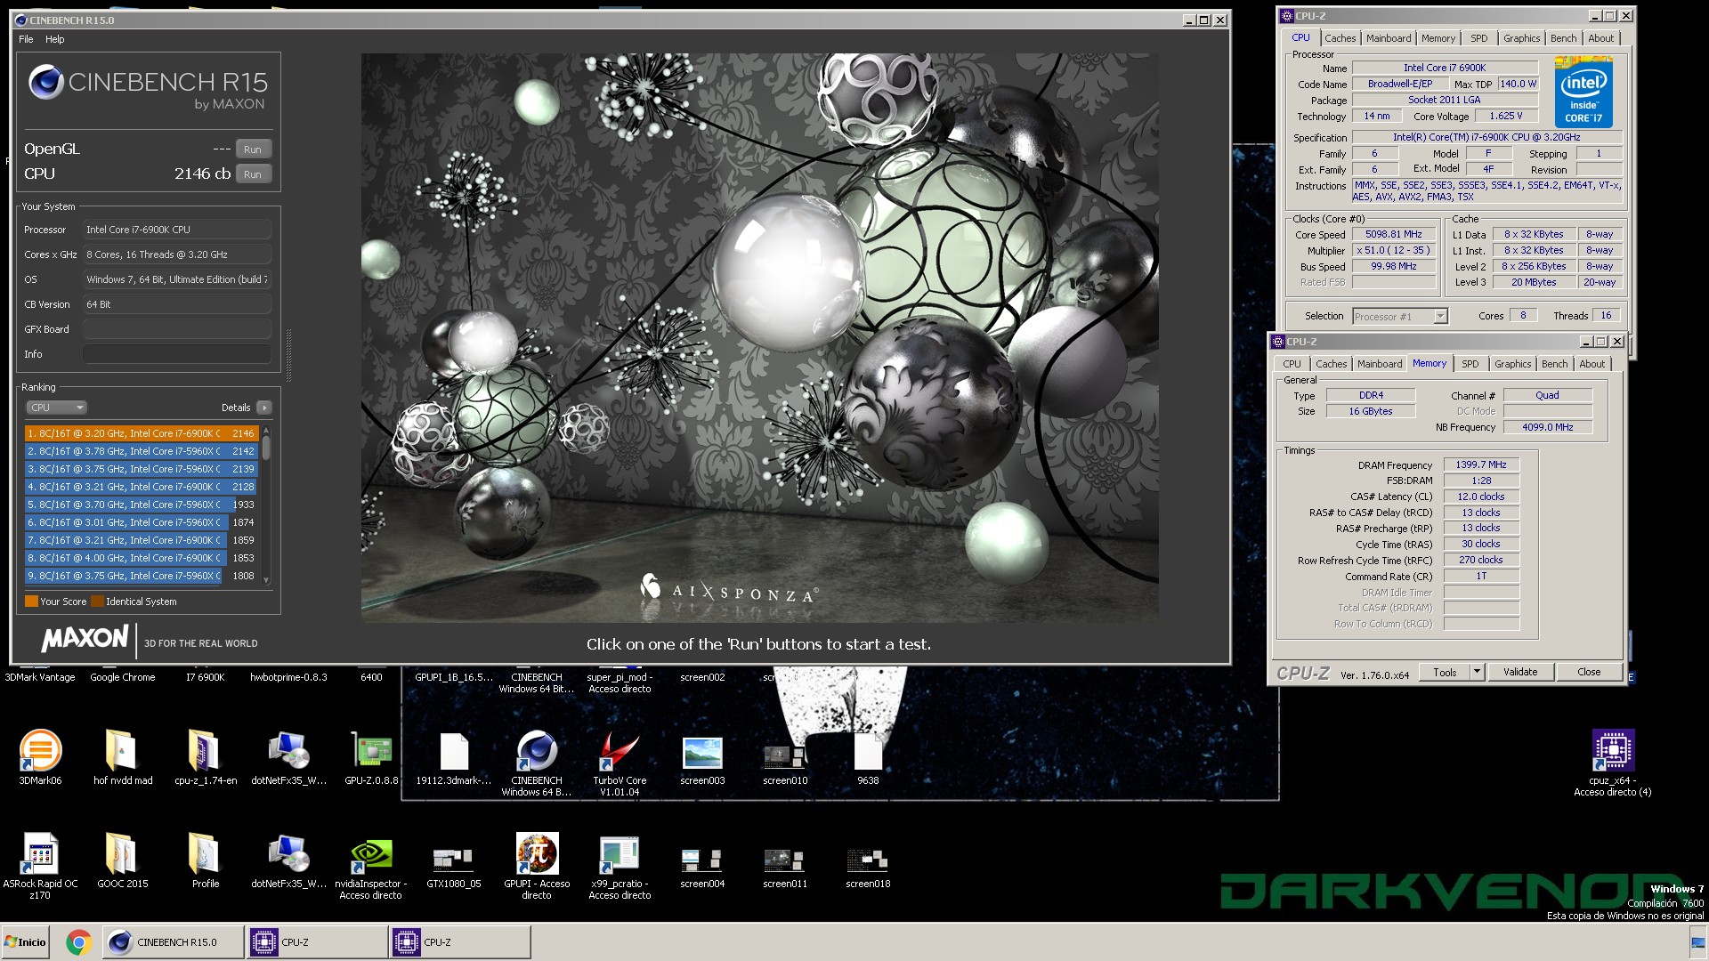Expand ranking Details arrow button
Screen dimensions: 1709x961
pyautogui.click(x=263, y=408)
